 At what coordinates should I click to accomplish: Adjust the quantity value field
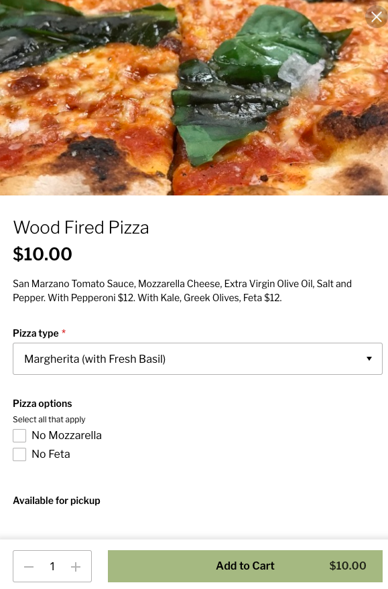tap(52, 566)
